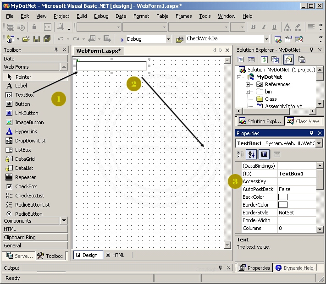Image resolution: width=326 pixels, height=284 pixels.
Task: Open the New Project dropdown arrow
Action: point(18,39)
